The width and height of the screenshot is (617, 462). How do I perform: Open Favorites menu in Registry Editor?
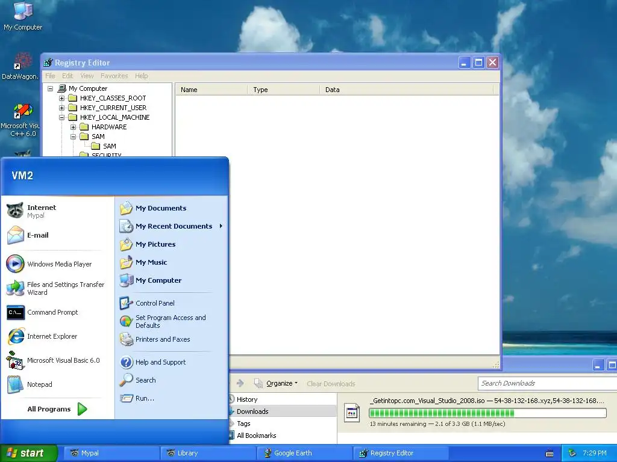(114, 76)
